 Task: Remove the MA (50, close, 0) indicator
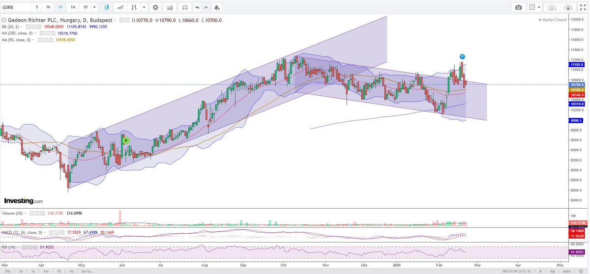[x=51, y=40]
